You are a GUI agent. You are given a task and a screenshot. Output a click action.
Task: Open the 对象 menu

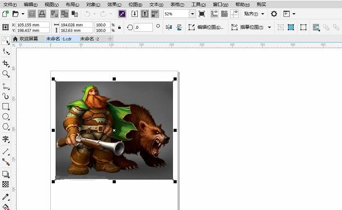[x=93, y=4]
